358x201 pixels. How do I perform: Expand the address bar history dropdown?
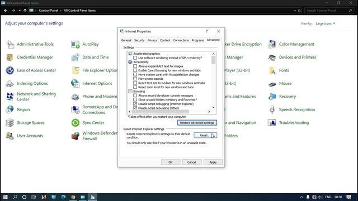tap(295, 11)
